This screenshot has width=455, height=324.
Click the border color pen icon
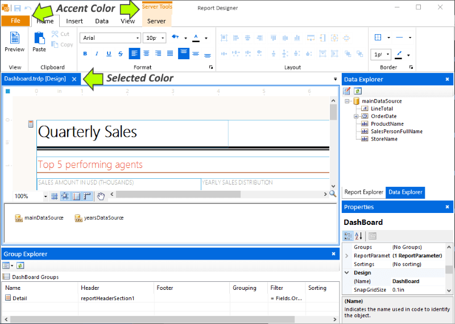coord(399,54)
